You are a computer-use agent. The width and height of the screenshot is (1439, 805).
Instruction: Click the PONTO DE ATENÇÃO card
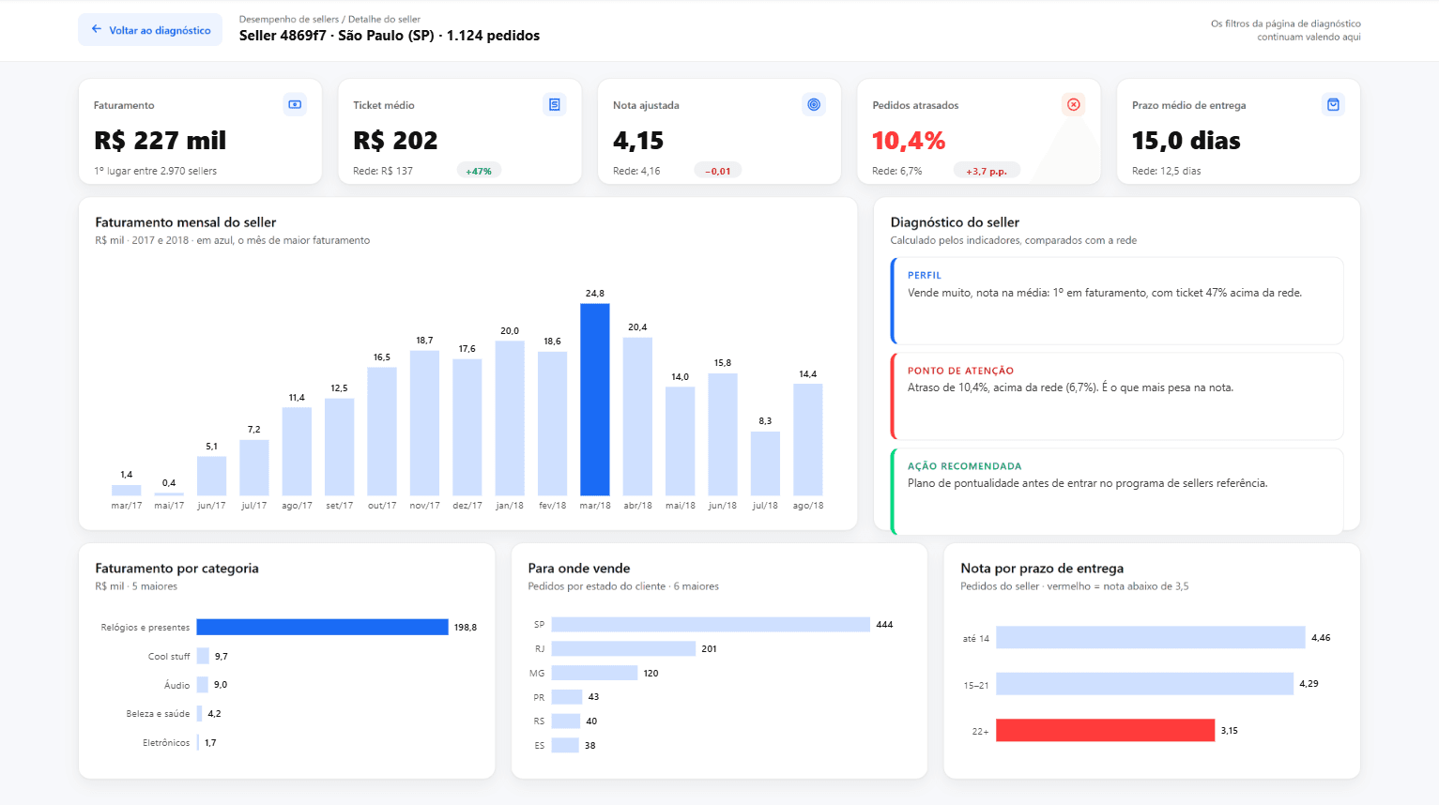tap(1117, 396)
